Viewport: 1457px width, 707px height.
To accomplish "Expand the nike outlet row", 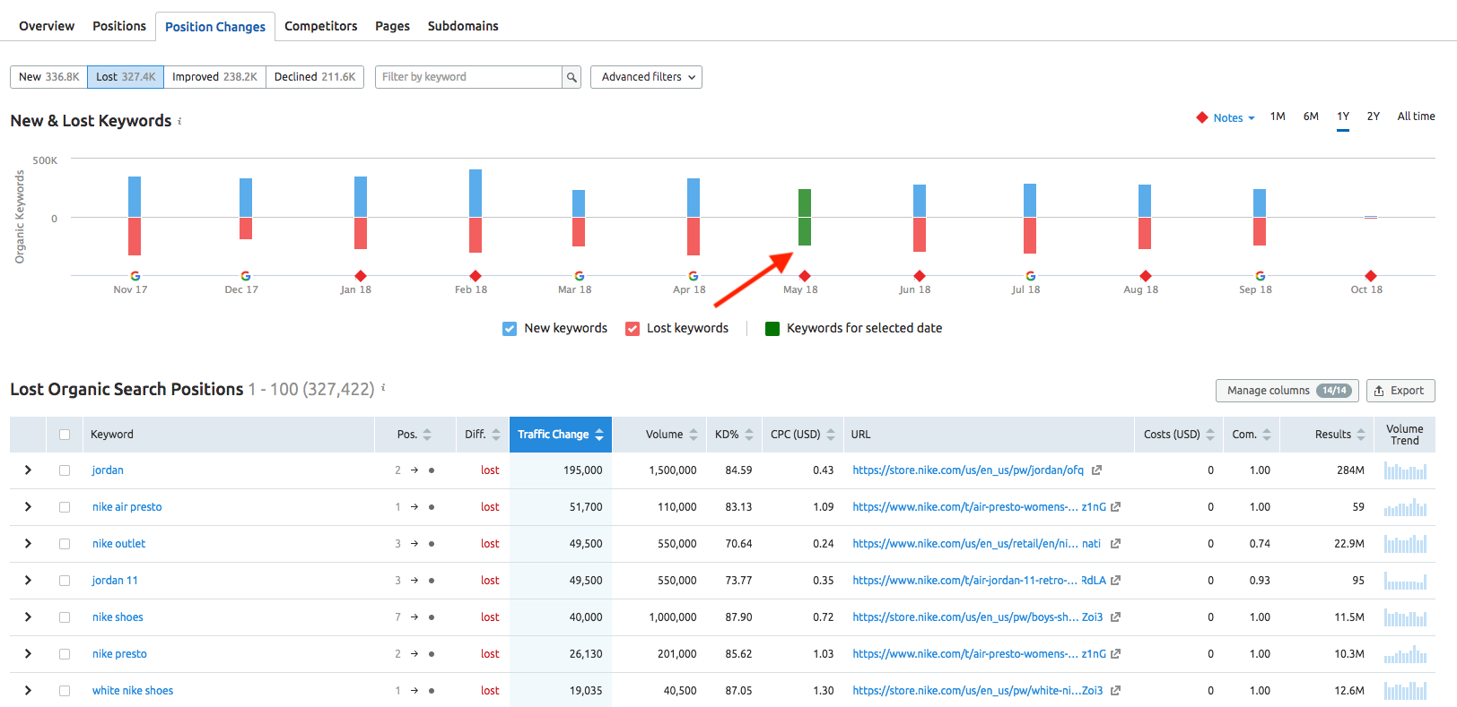I will (28, 544).
